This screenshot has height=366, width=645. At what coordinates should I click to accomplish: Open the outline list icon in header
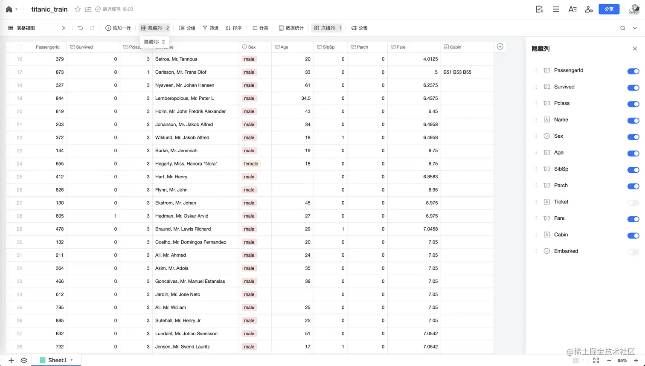(x=556, y=9)
